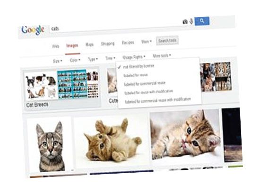The image size is (260, 194).
Task: Switch to the Web tab
Action: 56,46
